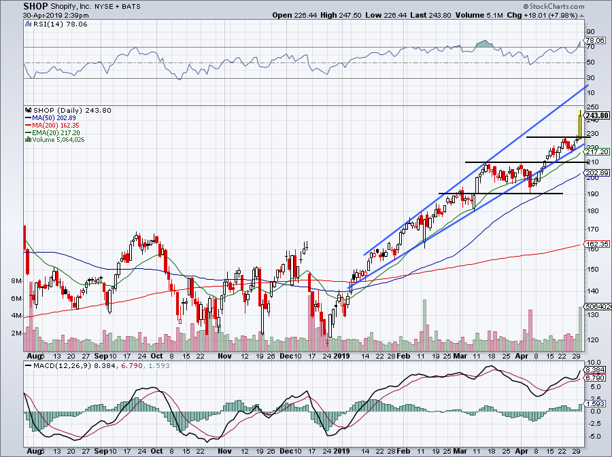Click the green line marker beside EMA(20)
This screenshot has height=457, width=612.
(x=28, y=132)
